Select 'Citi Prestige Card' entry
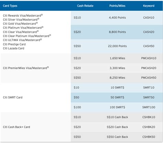The height and width of the screenshot is (143, 163). click(x=14, y=44)
